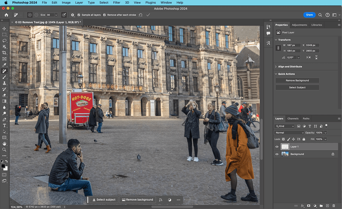Switch to the Channels tab

pyautogui.click(x=293, y=119)
